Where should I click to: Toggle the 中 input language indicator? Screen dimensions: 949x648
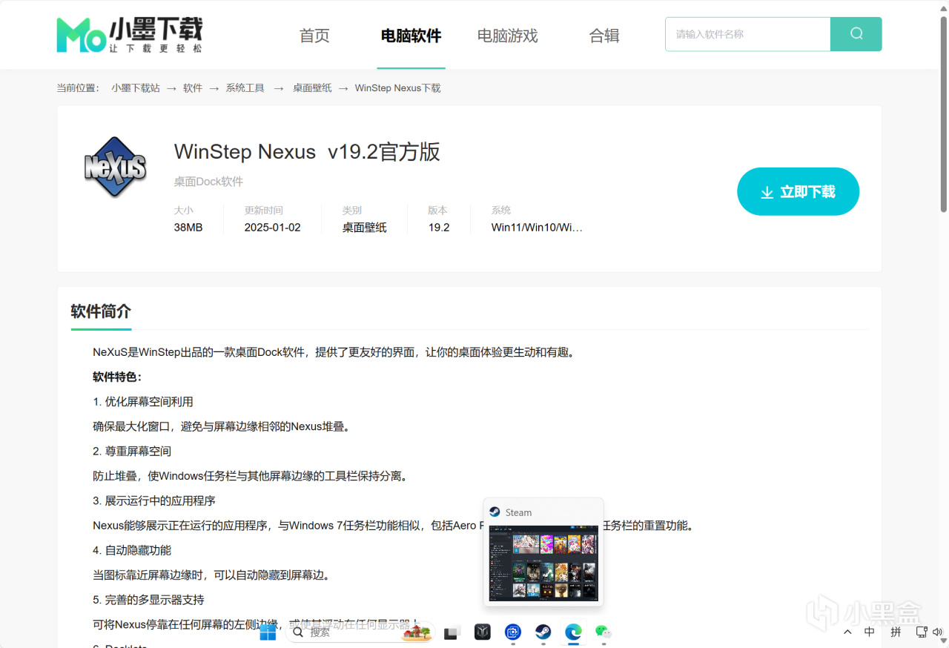point(870,632)
